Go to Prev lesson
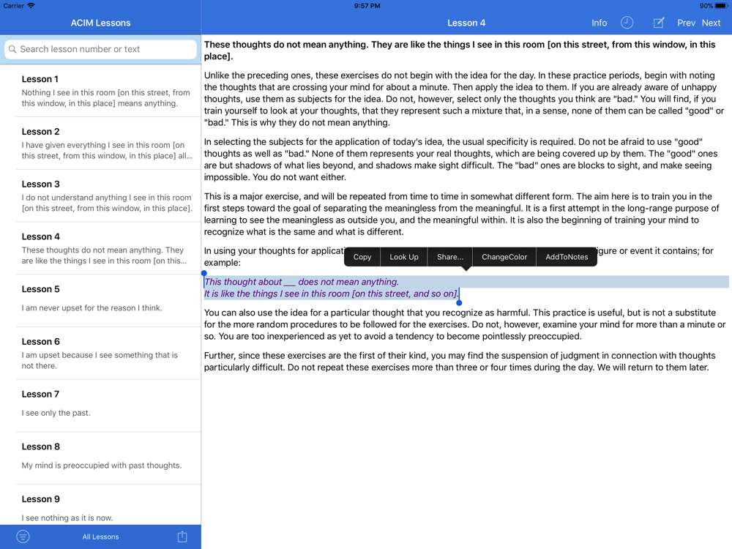 point(687,23)
